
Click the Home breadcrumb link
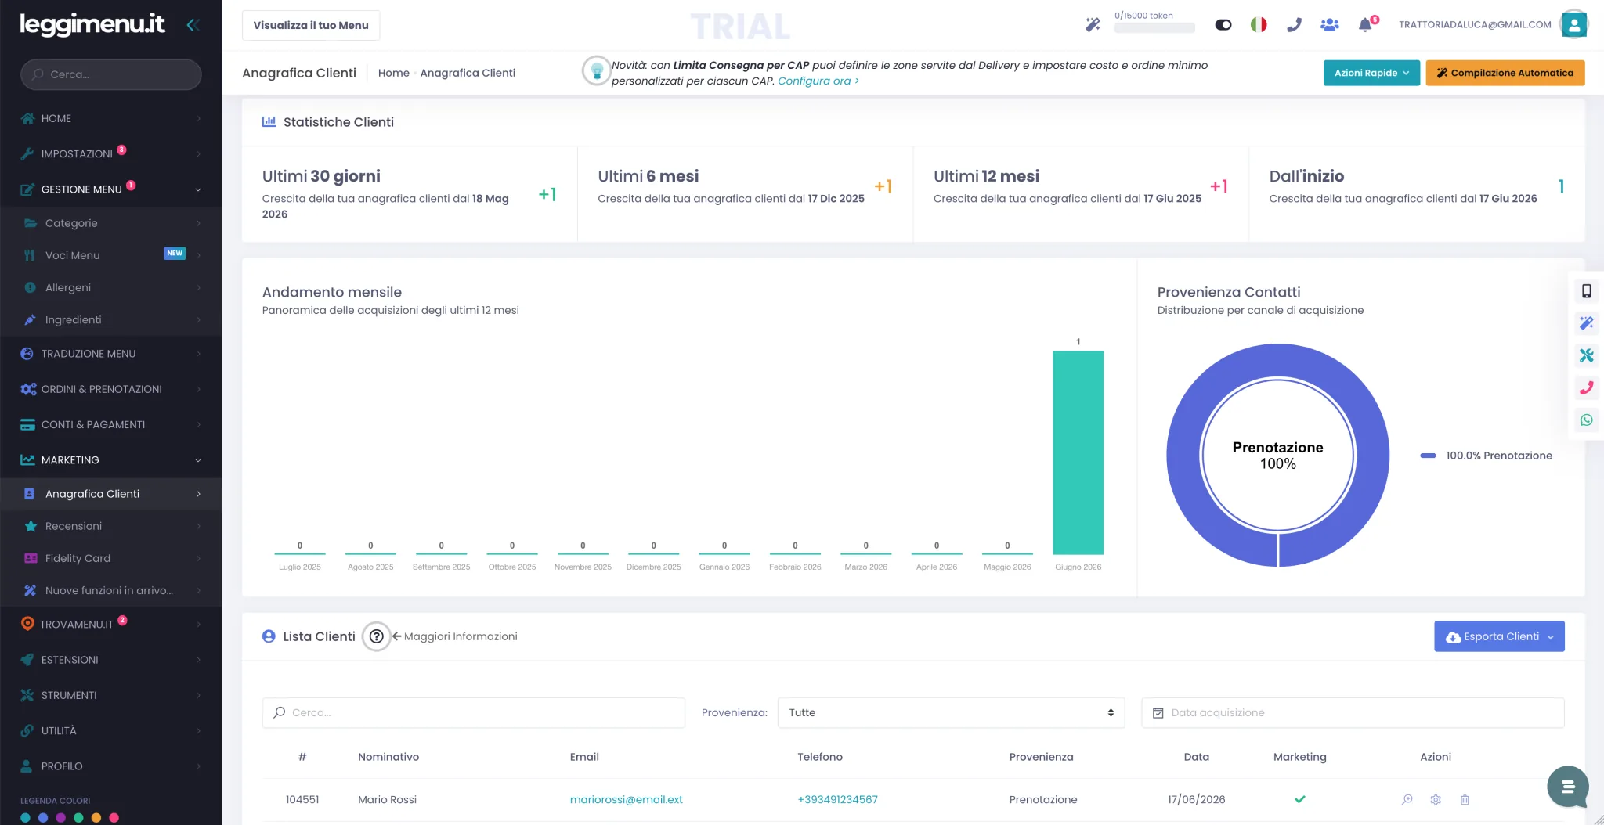click(x=393, y=73)
